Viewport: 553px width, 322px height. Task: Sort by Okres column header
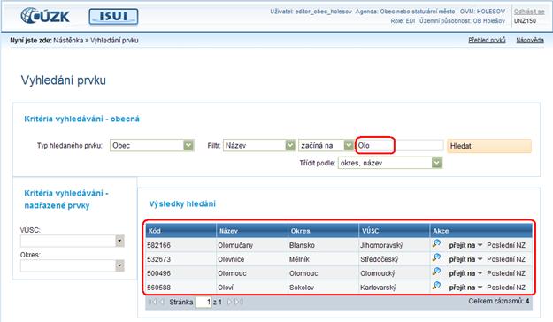(323, 231)
